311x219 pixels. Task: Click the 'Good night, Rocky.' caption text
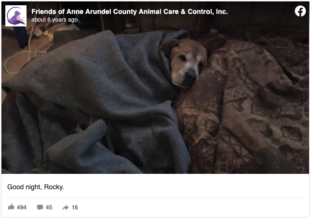(x=36, y=187)
